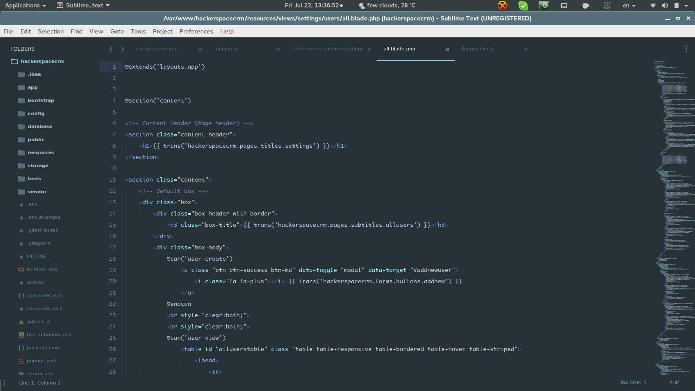Open the hackerspacecrm root folder icon
The width and height of the screenshot is (695, 391).
coord(14,61)
